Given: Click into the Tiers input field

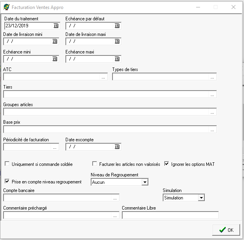Looking at the screenshot, I should 105,94.
